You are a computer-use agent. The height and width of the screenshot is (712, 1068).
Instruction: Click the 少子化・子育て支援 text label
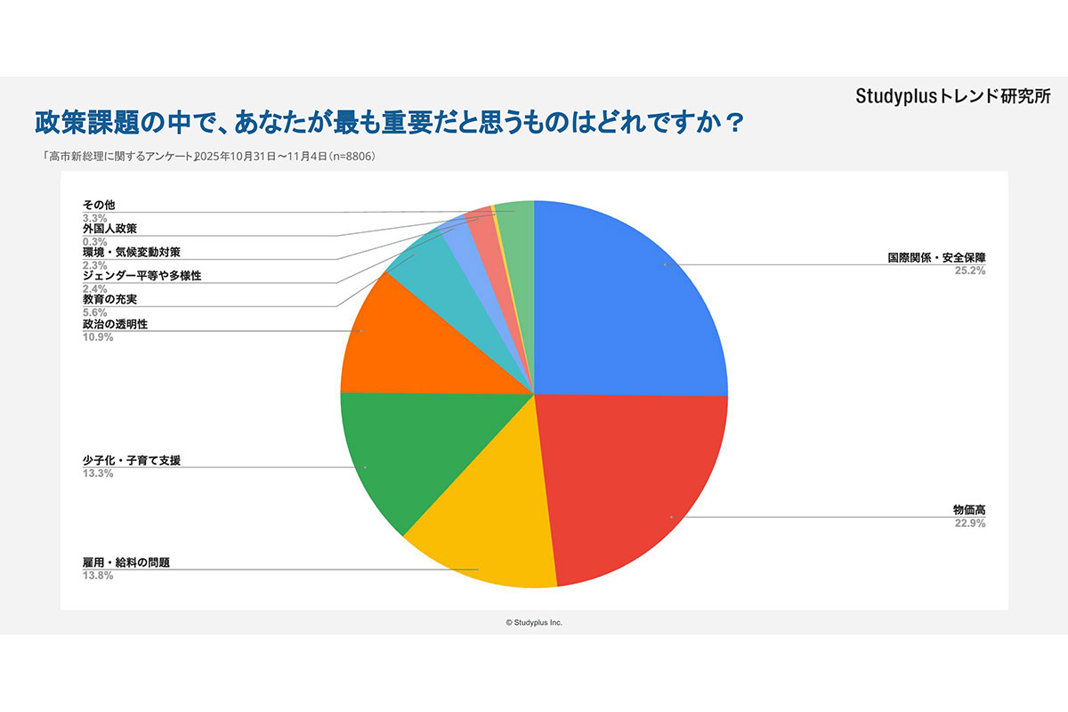click(131, 461)
